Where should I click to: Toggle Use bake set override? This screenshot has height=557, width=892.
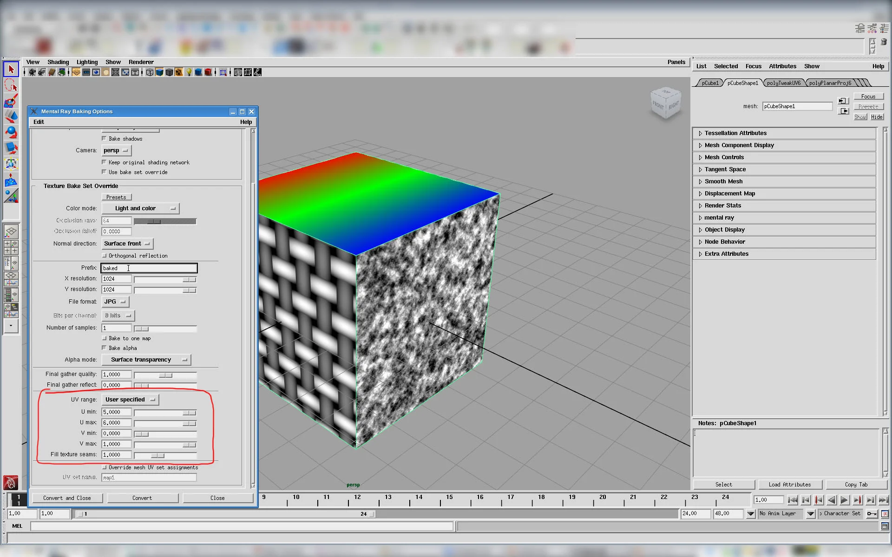pos(104,172)
